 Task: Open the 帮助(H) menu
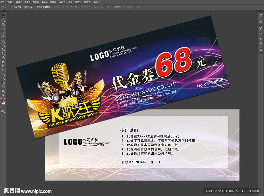[97, 2]
